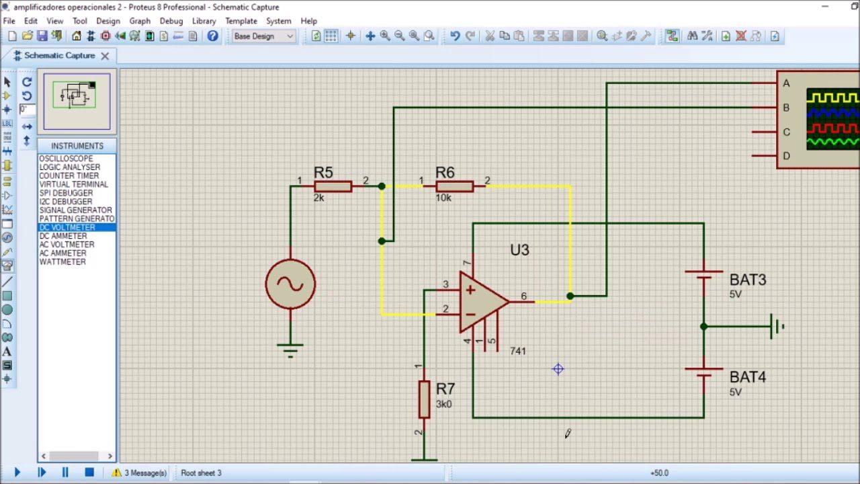
Task: Stop the simulation
Action: (x=89, y=473)
